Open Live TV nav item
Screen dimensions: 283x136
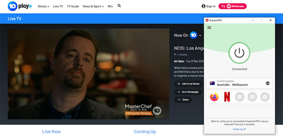58,6
